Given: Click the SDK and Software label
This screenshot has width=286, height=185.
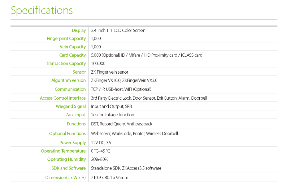Looking at the screenshot, I should [68, 168].
